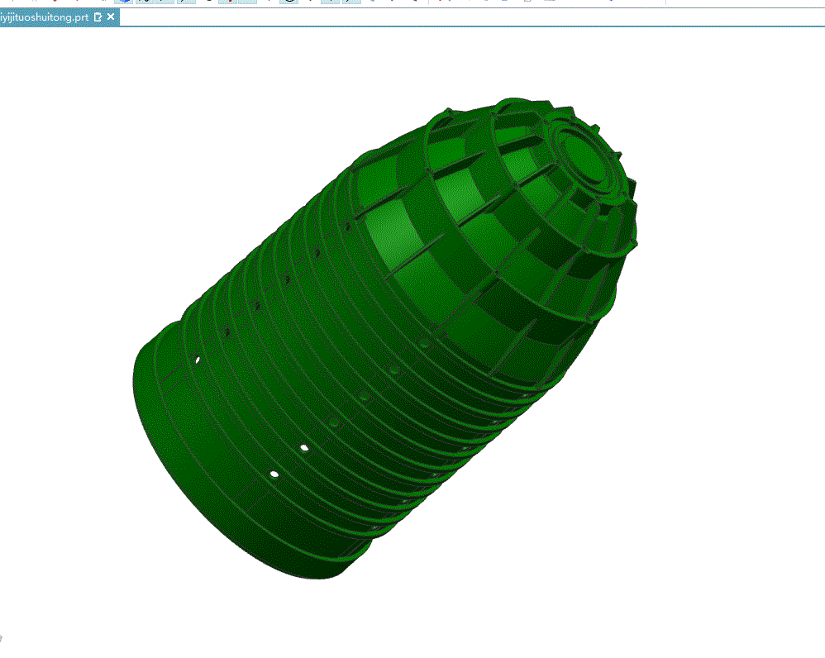Select the green 3D barrel model in the viewport
The height and width of the screenshot is (658, 825).
coord(385,337)
